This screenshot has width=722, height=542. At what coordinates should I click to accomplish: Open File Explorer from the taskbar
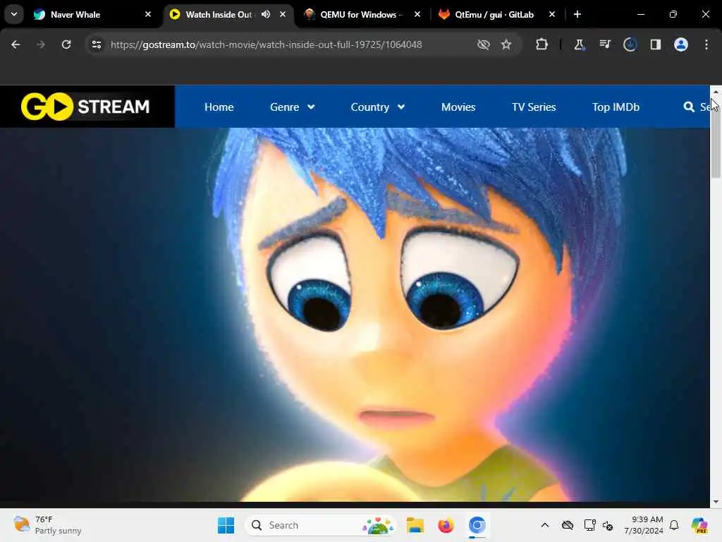[415, 525]
